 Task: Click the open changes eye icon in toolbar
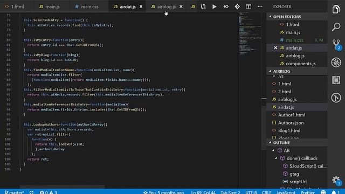226,6
